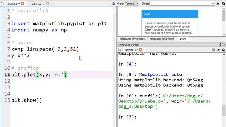Select the Ayuda tab
The width and height of the screenshot is (226, 127).
pos(183,39)
